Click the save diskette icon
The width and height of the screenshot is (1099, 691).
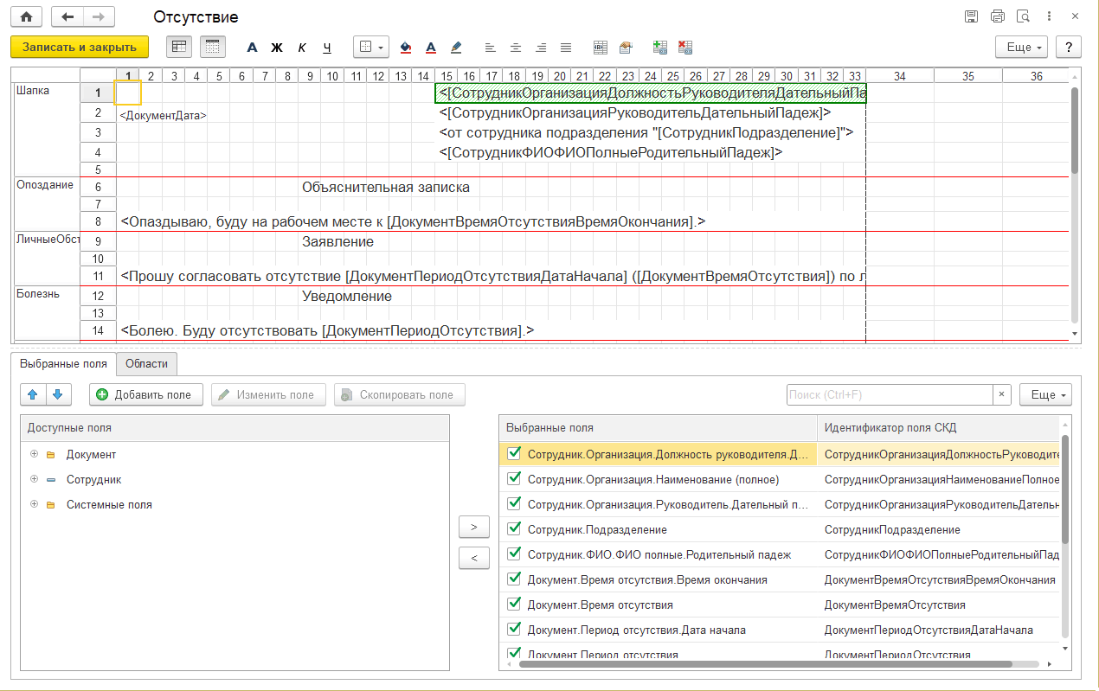(x=972, y=17)
